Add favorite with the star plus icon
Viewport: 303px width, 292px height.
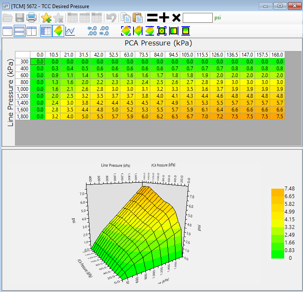coord(46,18)
